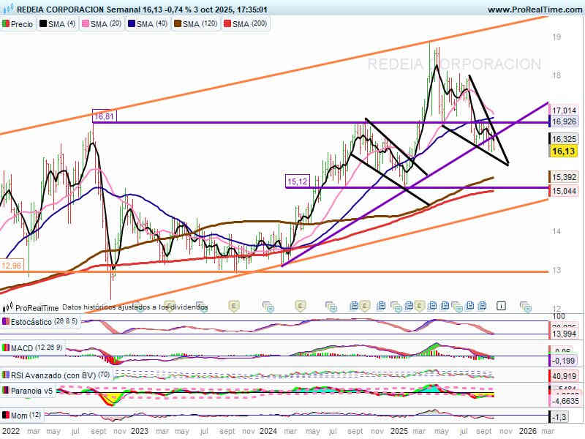Click the Mom indicator color icon
This screenshot has width=585, height=439.
tap(7, 415)
